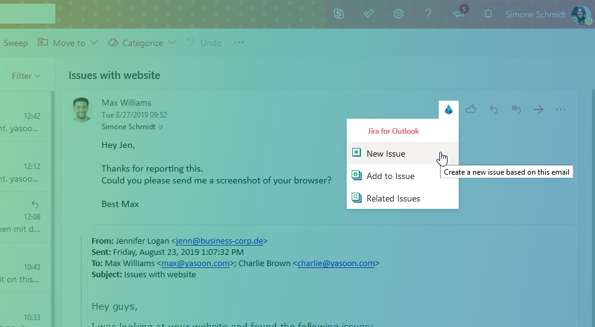Screen dimensions: 595x327
Task: Open the Skype icon in header
Action: [339, 14]
